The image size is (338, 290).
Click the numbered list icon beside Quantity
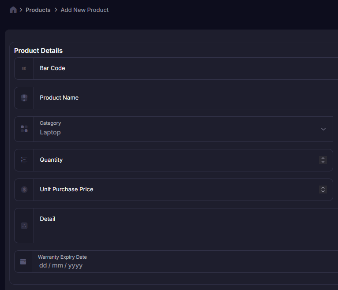24,160
